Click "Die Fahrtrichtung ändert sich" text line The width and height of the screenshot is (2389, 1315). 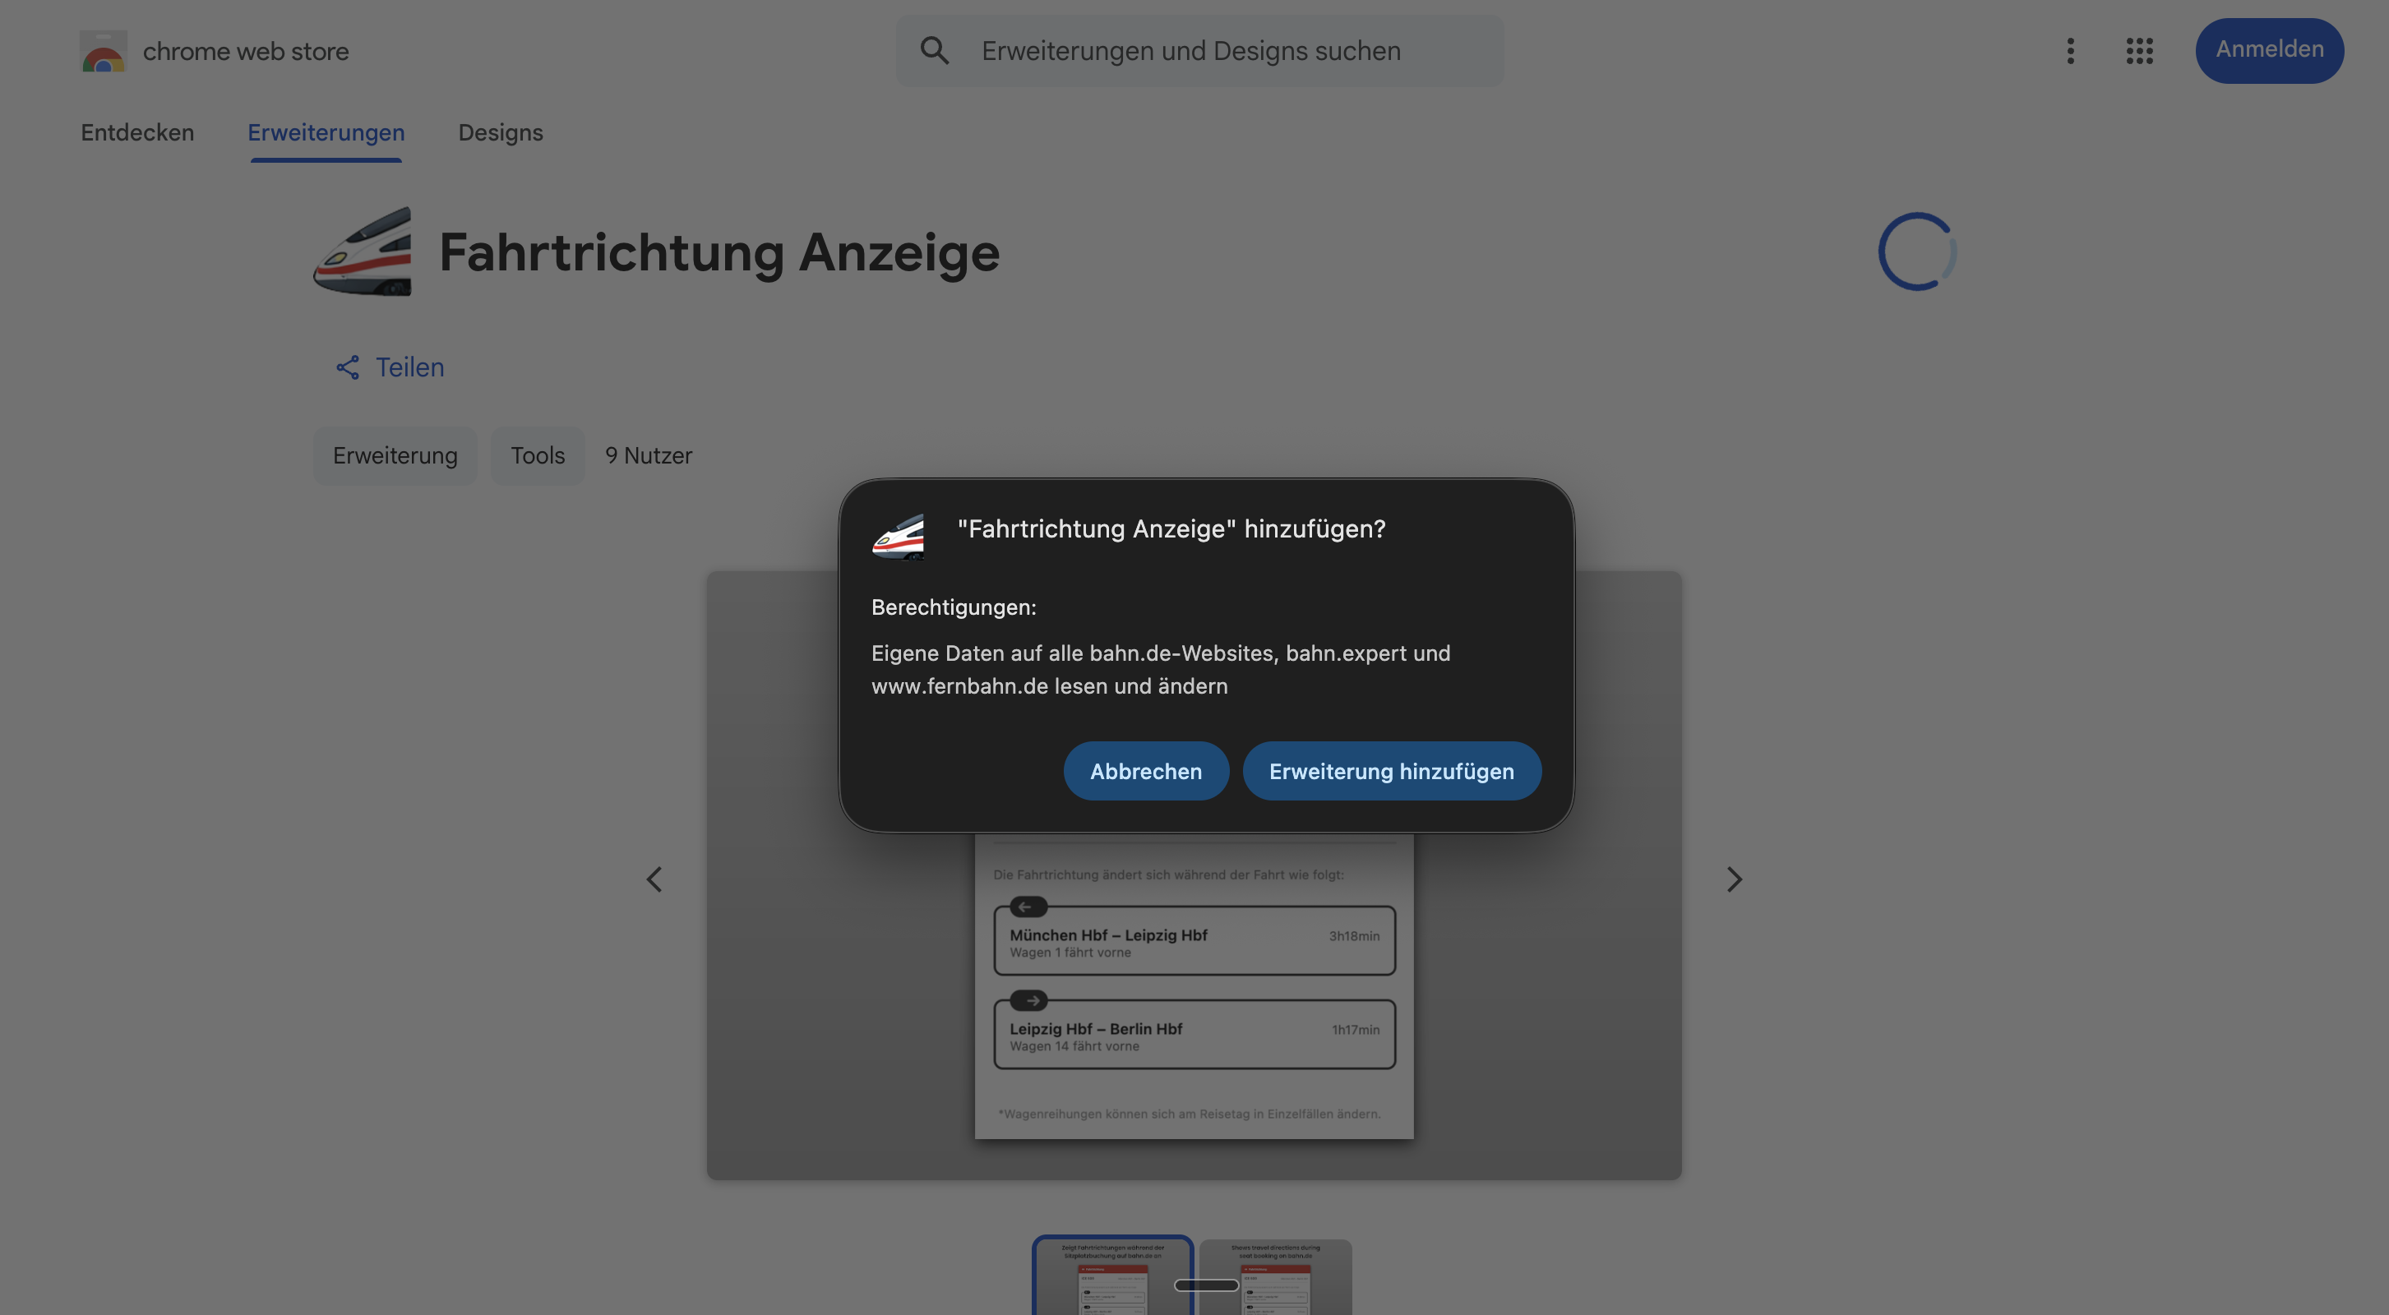click(1168, 874)
